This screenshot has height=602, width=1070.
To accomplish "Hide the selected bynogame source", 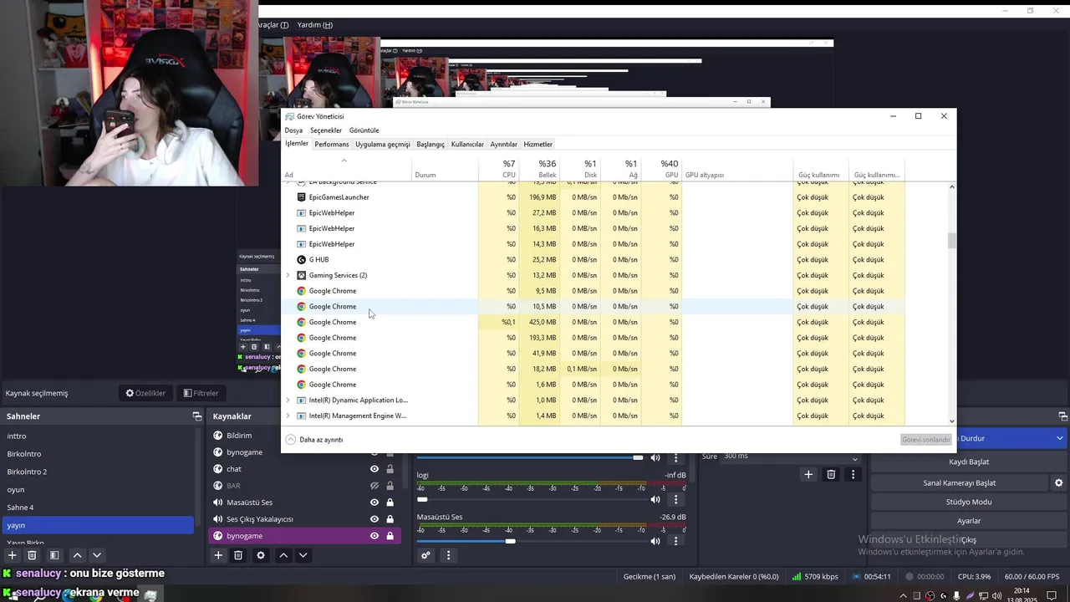I will pyautogui.click(x=374, y=536).
